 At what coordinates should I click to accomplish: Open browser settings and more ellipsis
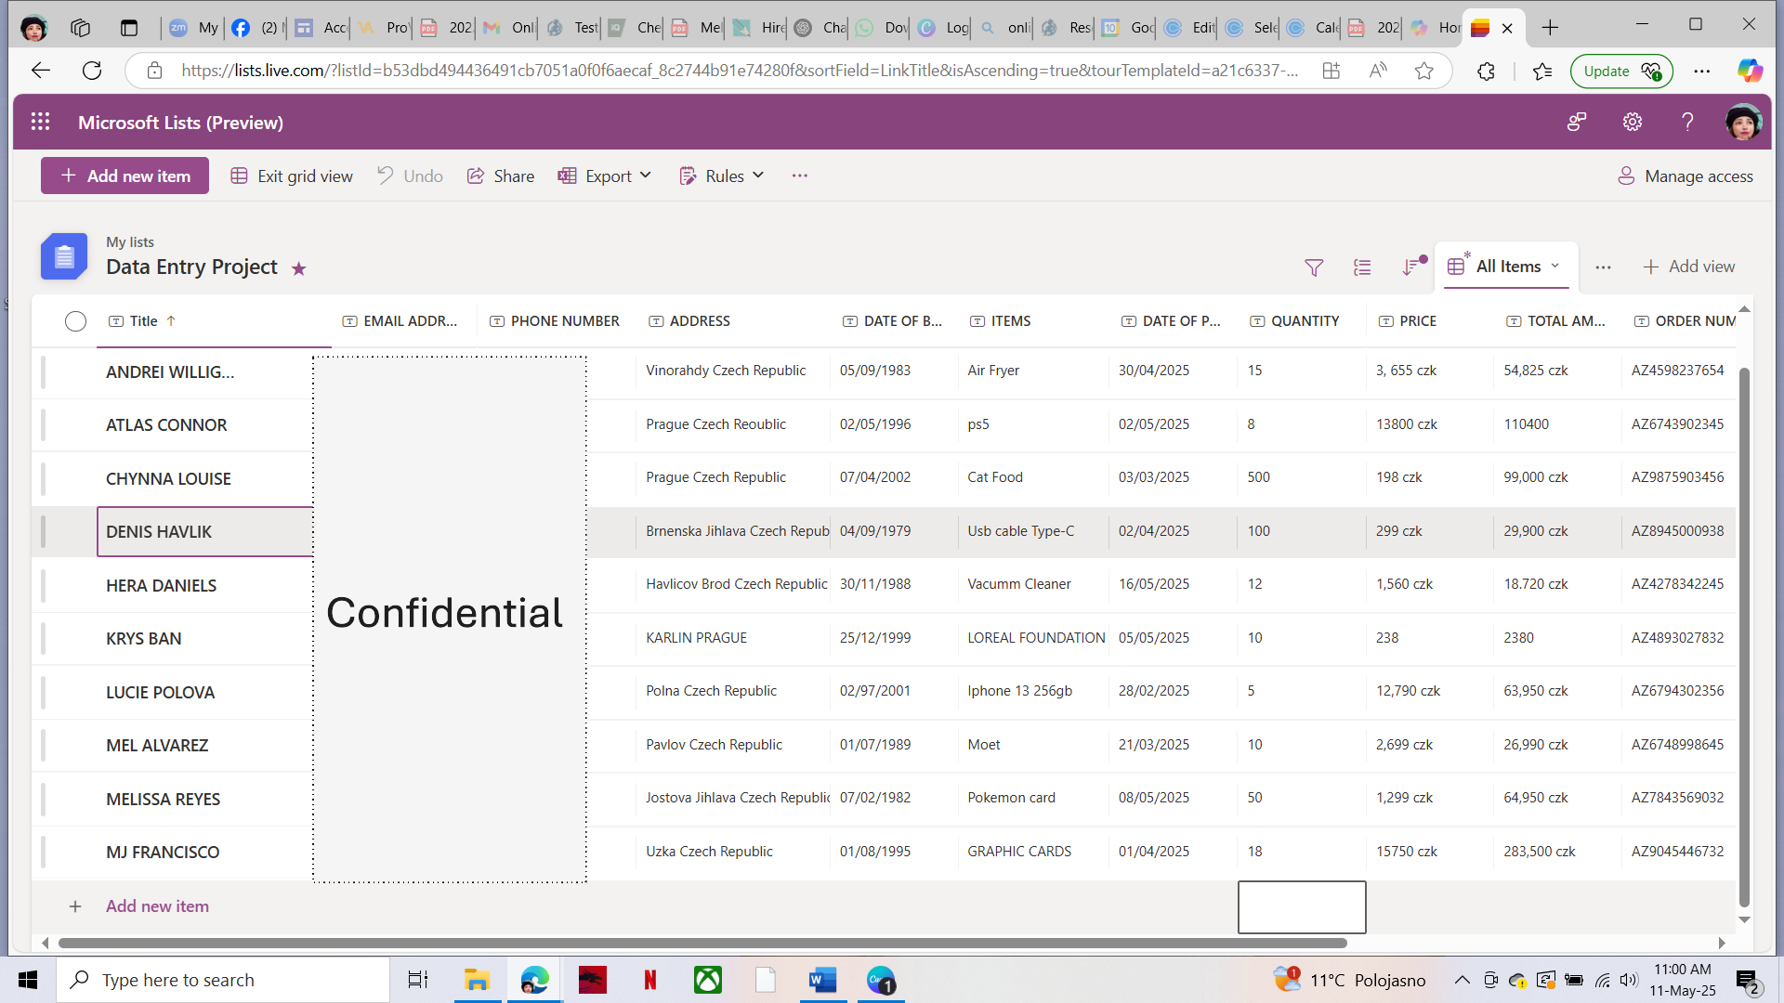pos(1701,71)
